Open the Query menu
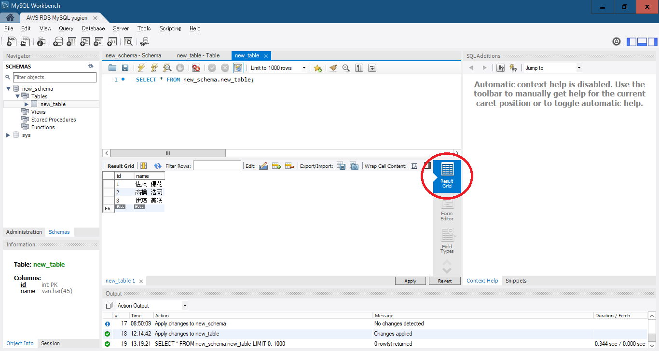 click(x=66, y=28)
